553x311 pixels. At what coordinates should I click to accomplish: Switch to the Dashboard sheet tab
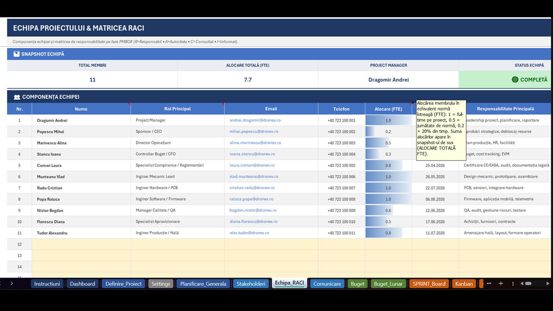[x=83, y=284]
